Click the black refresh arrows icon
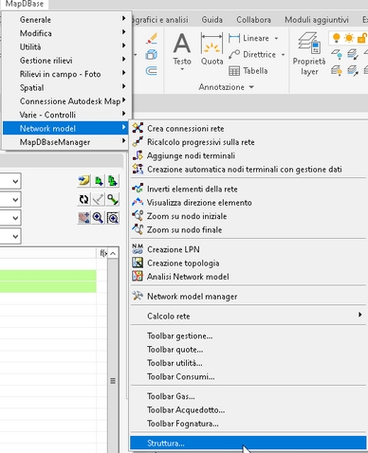This screenshot has width=368, height=453. pyautogui.click(x=83, y=199)
